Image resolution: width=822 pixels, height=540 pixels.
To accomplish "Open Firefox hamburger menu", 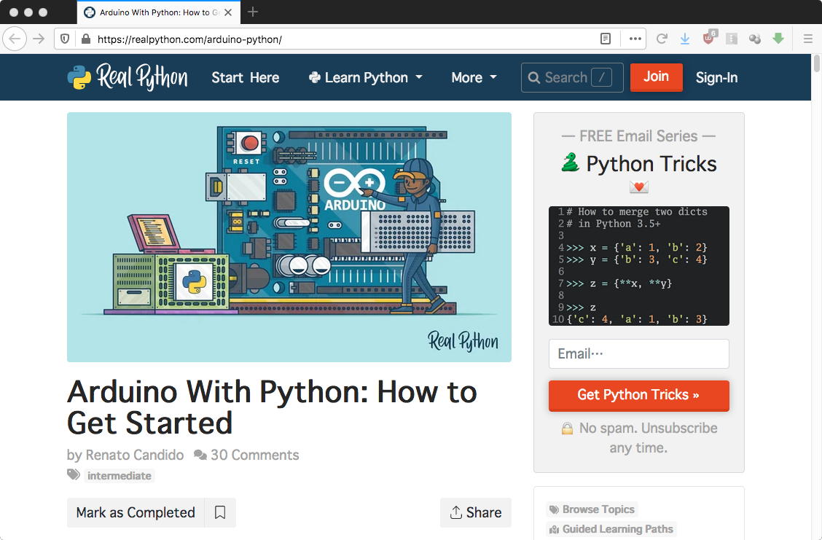I will pos(808,39).
